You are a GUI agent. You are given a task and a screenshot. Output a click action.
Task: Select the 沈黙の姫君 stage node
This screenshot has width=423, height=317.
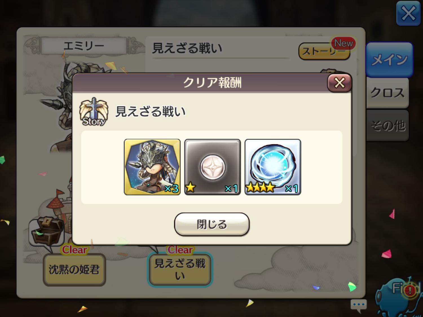74,270
